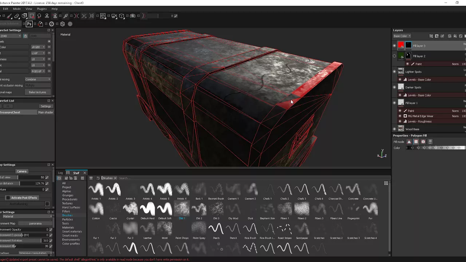The image size is (466, 262).
Task: Open Base Color channel dropdown
Action: point(402,36)
